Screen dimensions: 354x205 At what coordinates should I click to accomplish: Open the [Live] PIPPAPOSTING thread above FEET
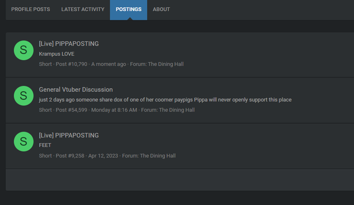(x=69, y=135)
